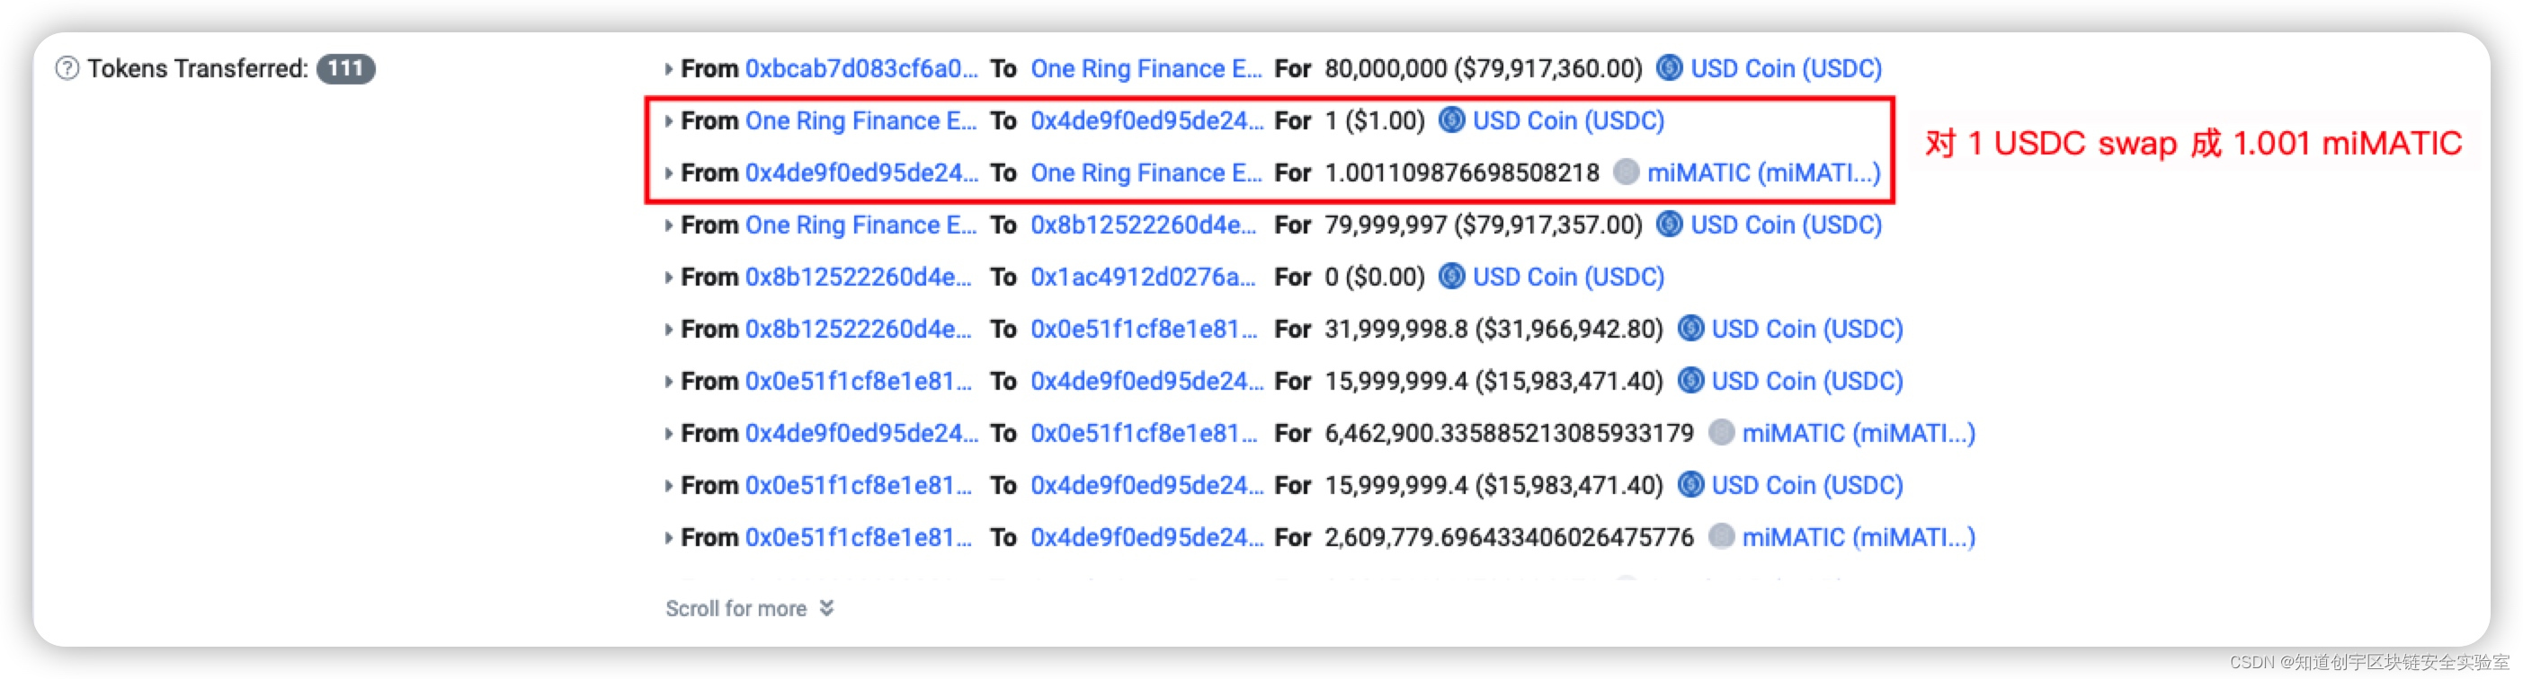This screenshot has height=679, width=2523.
Task: Click miMATIC token icon in 1.001109876698508218 row
Action: (x=1626, y=172)
